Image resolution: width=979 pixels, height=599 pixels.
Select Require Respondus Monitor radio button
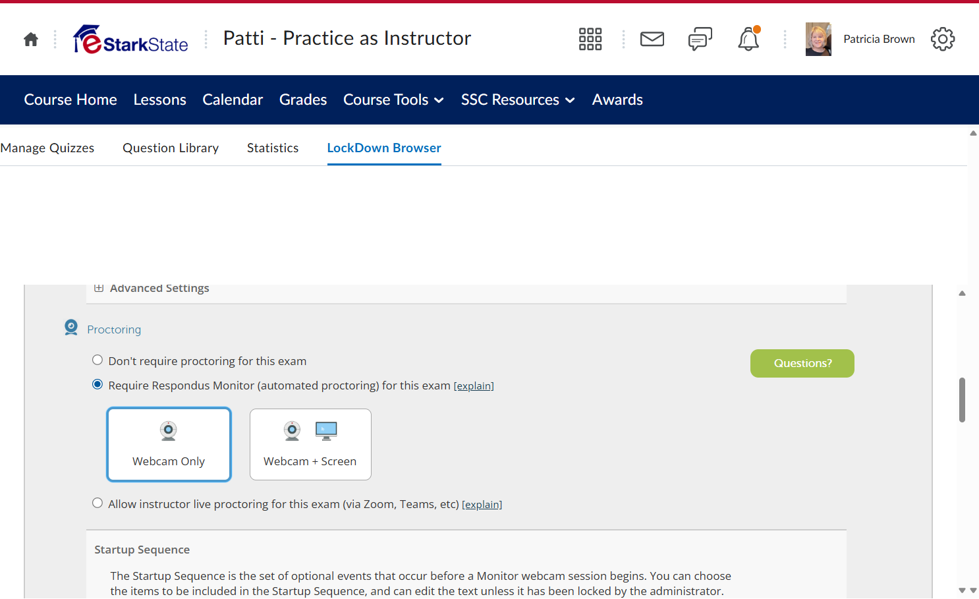pyautogui.click(x=98, y=384)
